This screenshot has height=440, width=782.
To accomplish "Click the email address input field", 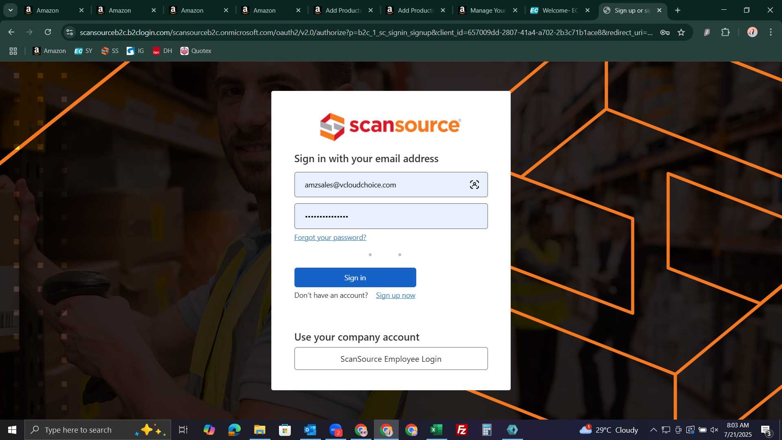I will 391,185.
